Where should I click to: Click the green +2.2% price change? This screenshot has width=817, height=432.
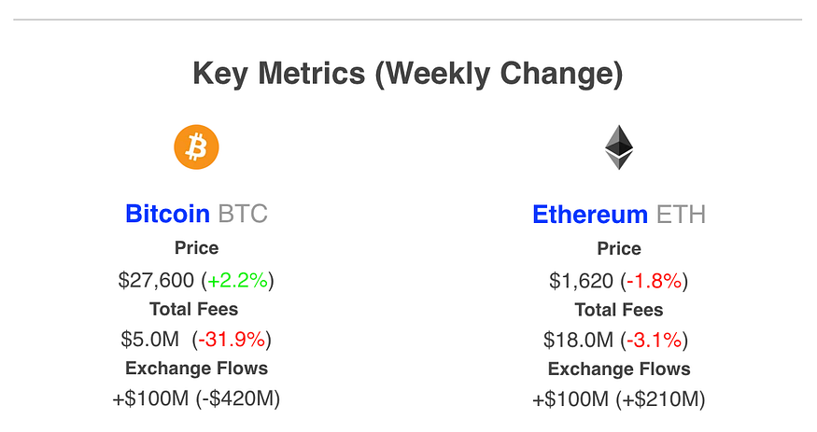237,281
